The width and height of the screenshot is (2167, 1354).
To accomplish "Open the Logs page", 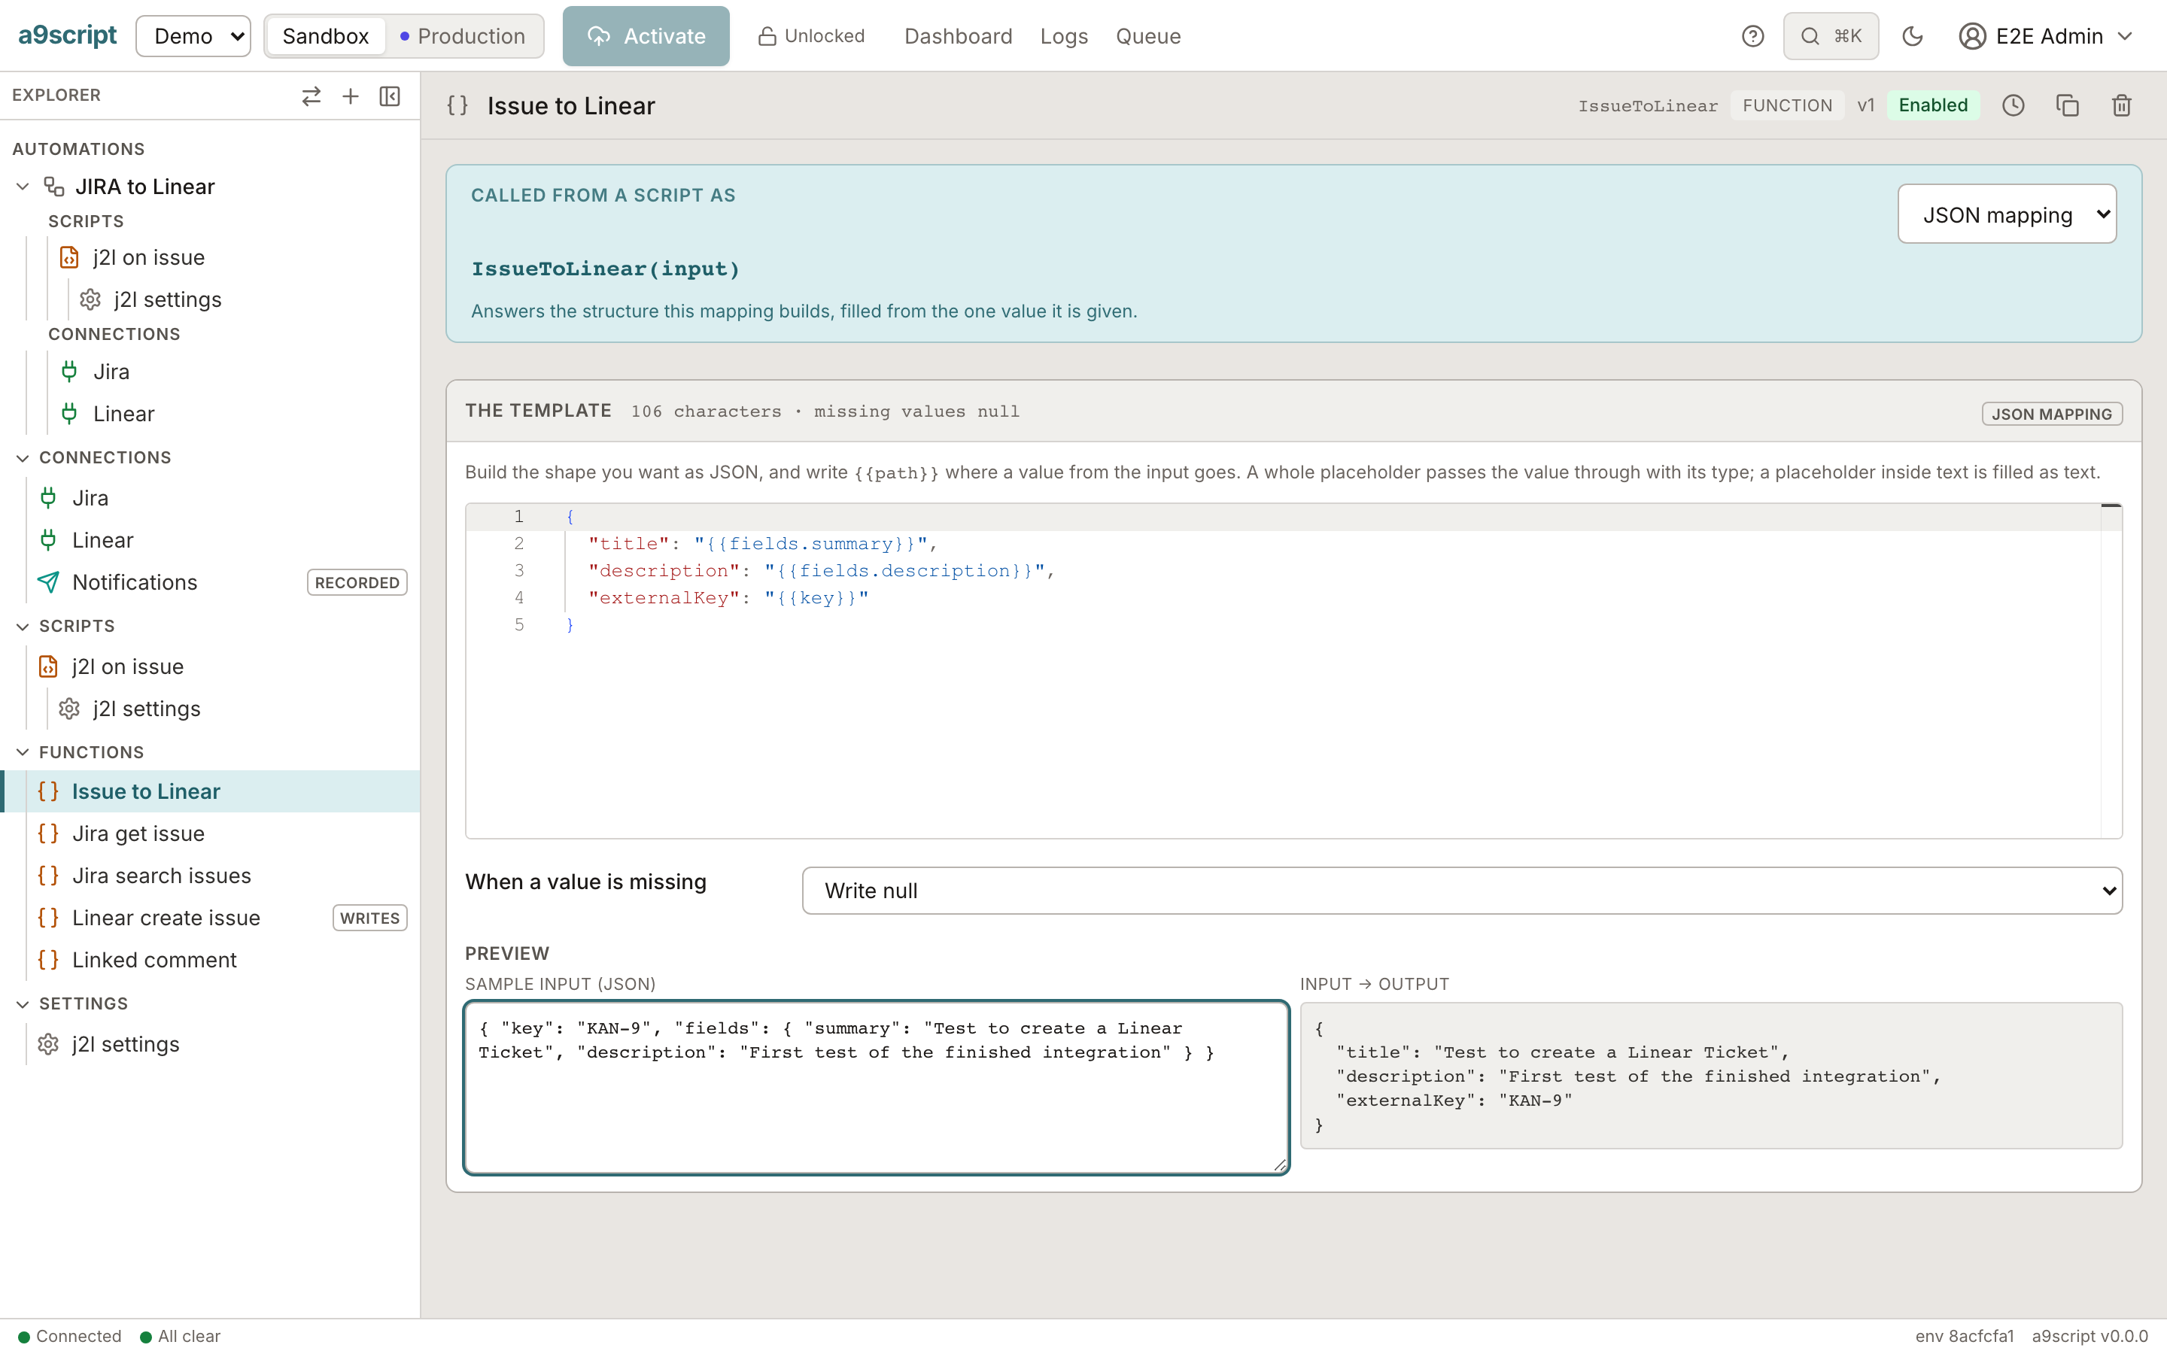I will click(x=1064, y=36).
